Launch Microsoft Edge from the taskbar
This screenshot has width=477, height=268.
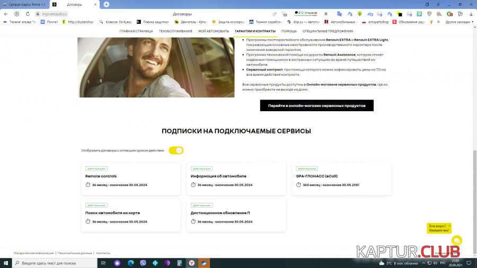131,263
